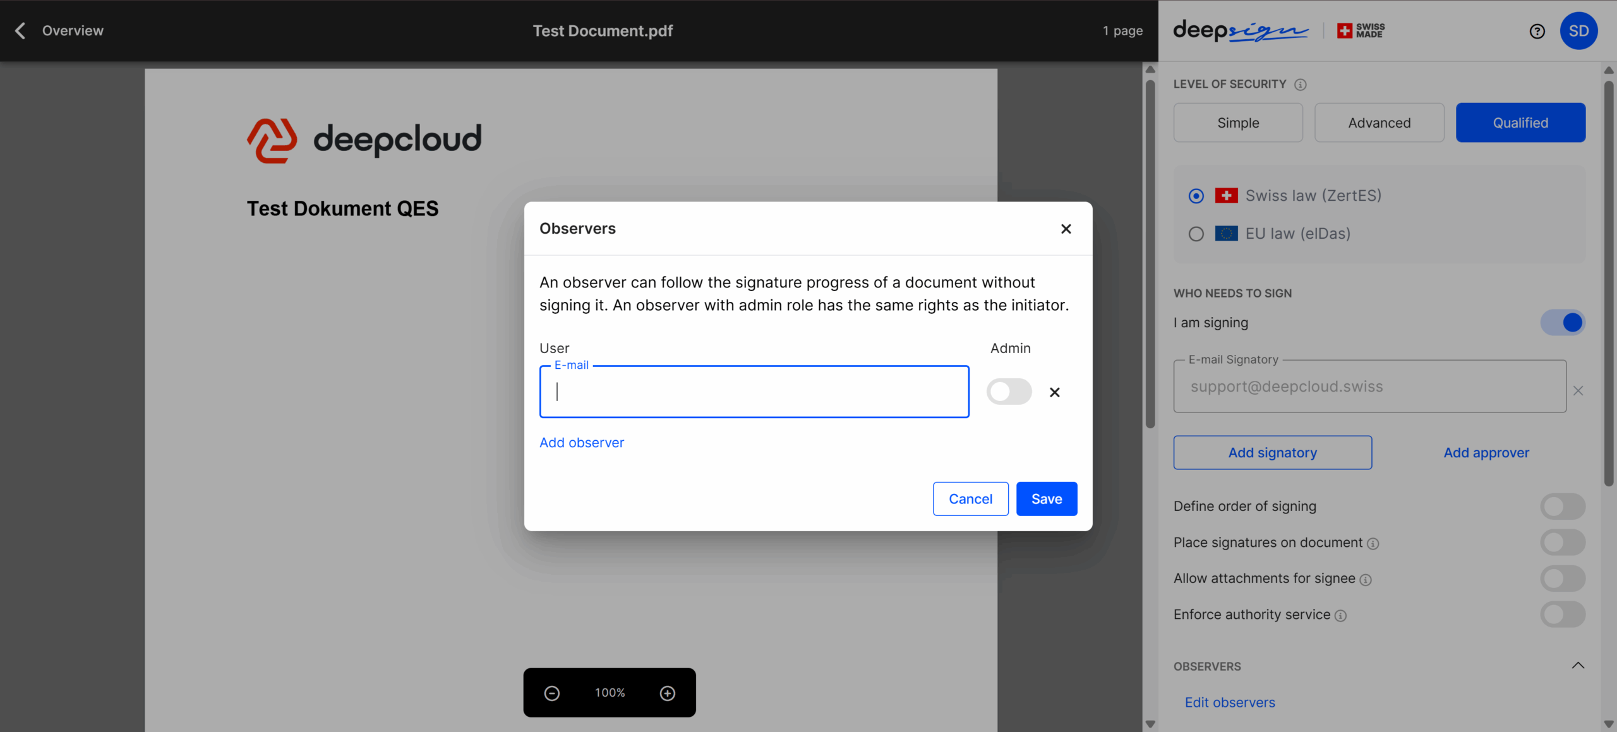This screenshot has height=732, width=1617.
Task: Click the back arrow next to Overview
Action: click(20, 31)
